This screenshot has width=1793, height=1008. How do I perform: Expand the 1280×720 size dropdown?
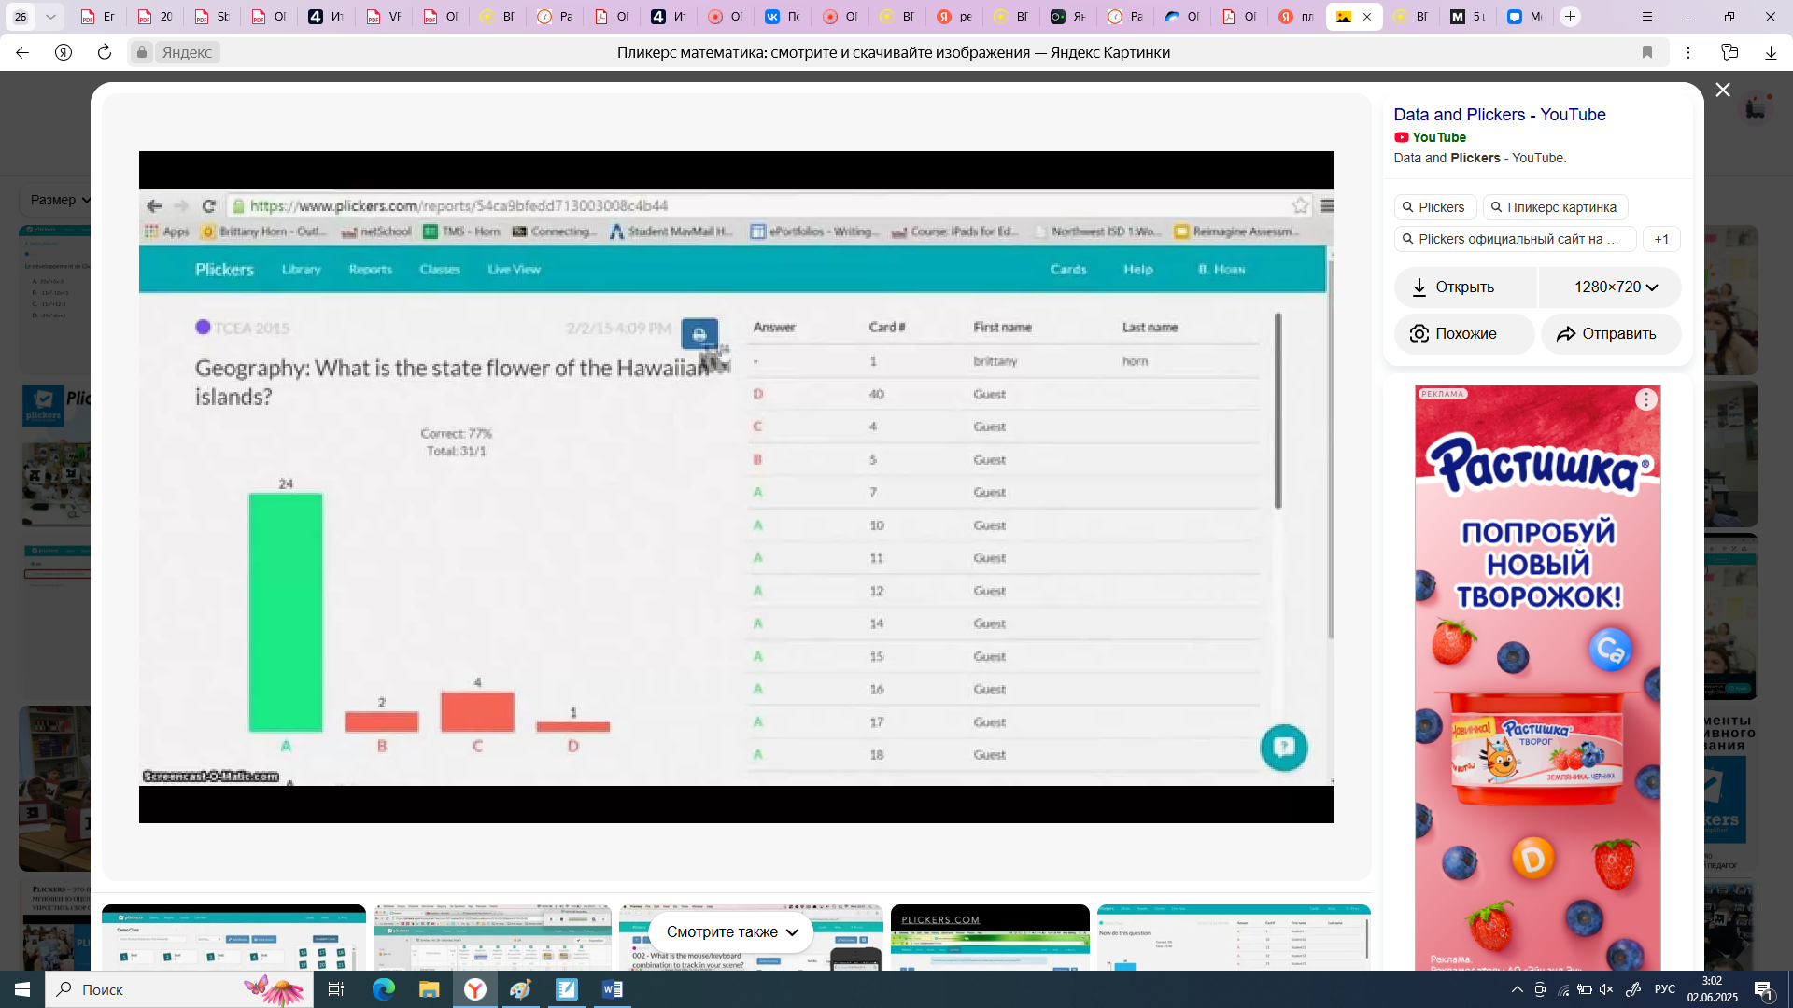click(1610, 287)
